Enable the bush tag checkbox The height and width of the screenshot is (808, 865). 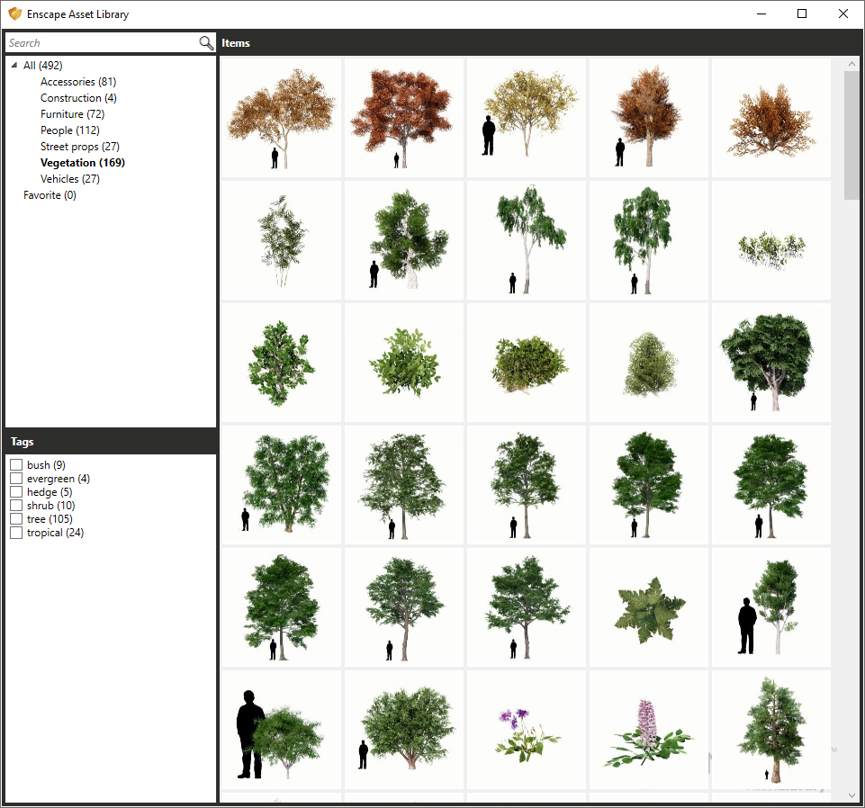pos(16,465)
